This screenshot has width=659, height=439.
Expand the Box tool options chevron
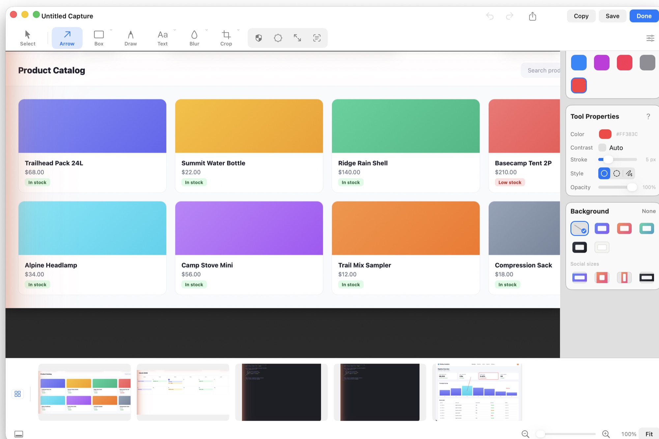click(x=111, y=30)
